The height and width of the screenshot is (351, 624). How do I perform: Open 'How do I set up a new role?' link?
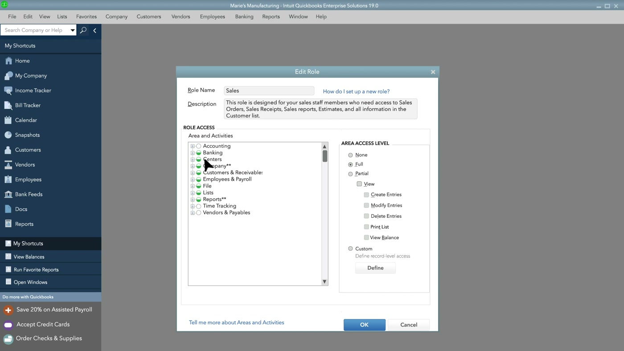(x=356, y=91)
